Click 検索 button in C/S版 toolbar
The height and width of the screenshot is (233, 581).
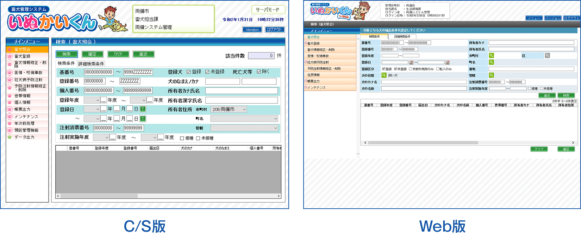coord(67,54)
